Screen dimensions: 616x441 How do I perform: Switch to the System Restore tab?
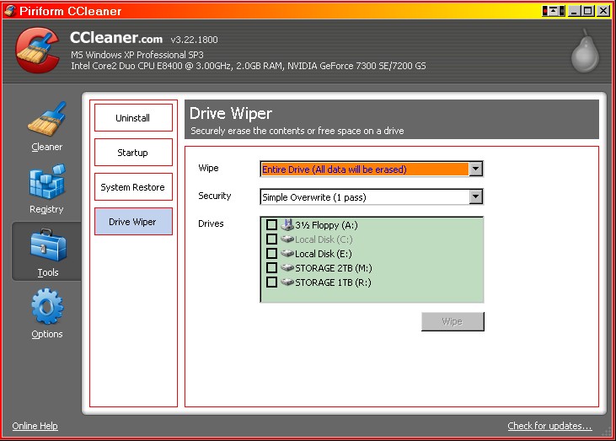pos(133,187)
